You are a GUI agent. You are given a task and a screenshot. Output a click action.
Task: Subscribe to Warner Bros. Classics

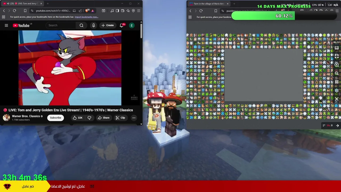[55, 118]
